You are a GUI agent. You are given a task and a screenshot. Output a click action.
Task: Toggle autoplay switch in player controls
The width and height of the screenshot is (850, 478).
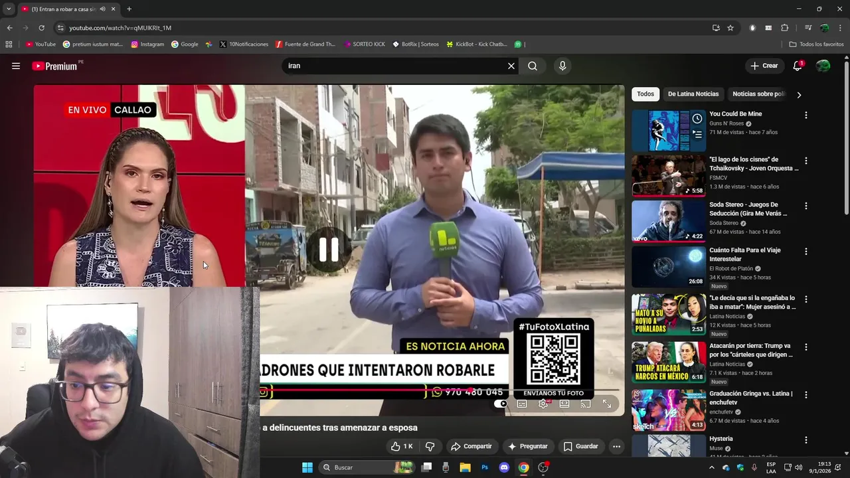coord(501,404)
